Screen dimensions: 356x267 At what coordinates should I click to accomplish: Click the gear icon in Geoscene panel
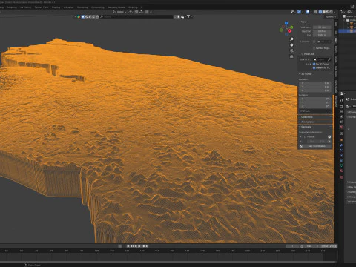[x=329, y=137]
